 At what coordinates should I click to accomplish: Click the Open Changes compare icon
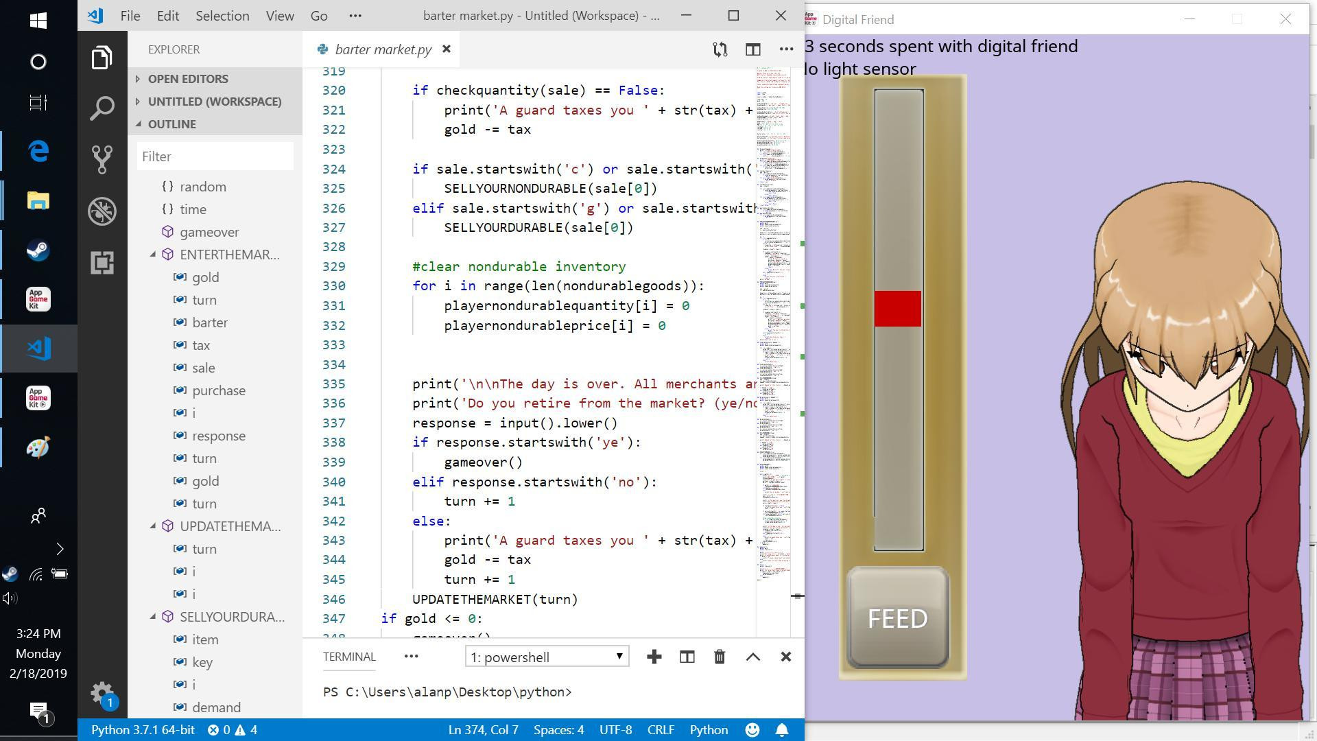pyautogui.click(x=720, y=49)
